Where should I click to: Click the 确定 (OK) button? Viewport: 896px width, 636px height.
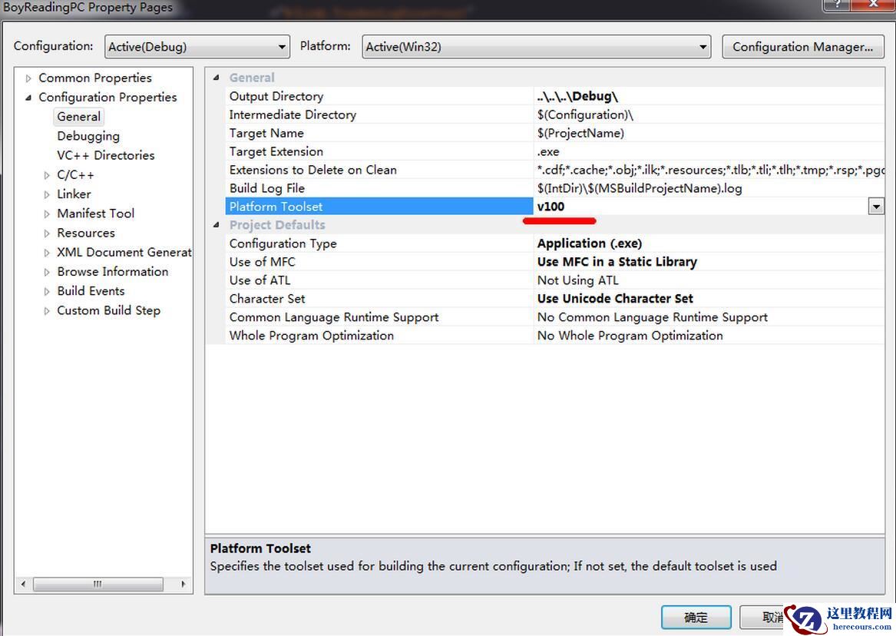[x=696, y=617]
